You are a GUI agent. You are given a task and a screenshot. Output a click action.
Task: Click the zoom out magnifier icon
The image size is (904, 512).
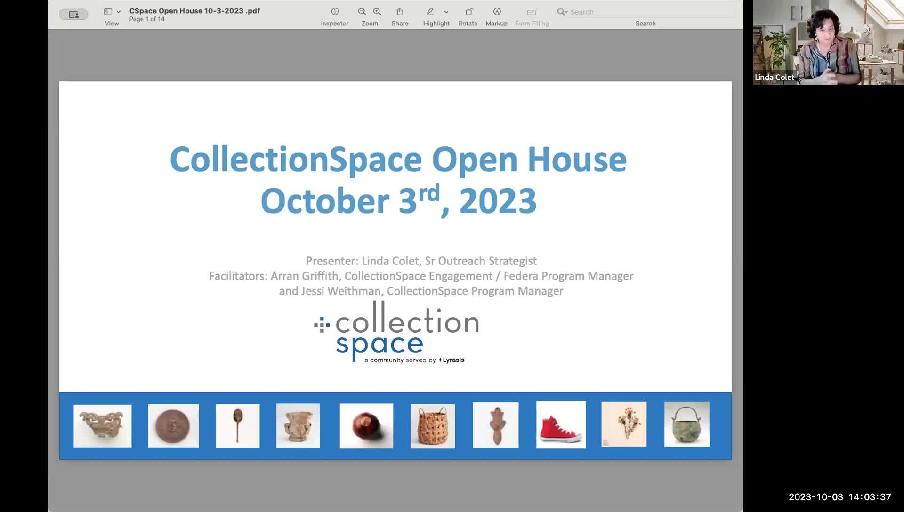[x=362, y=12]
